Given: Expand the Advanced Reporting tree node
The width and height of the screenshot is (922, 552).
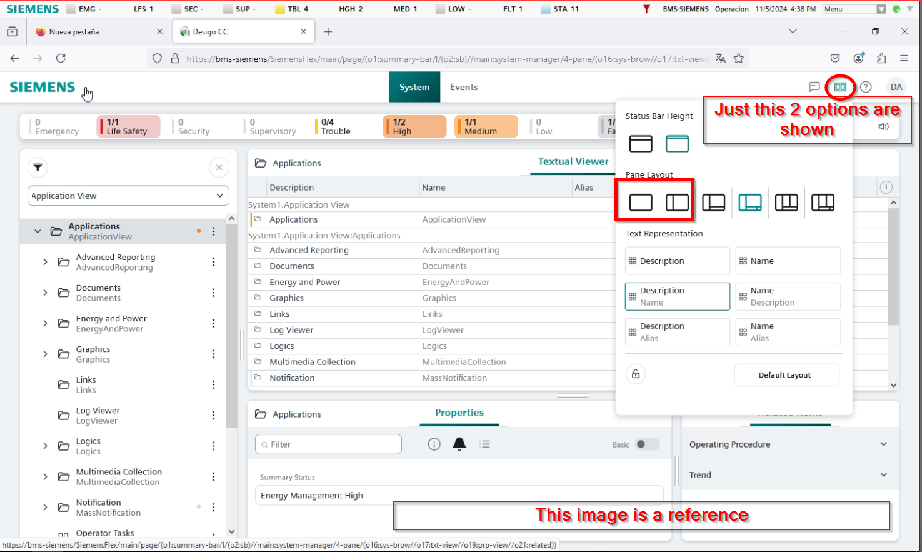Looking at the screenshot, I should point(45,262).
